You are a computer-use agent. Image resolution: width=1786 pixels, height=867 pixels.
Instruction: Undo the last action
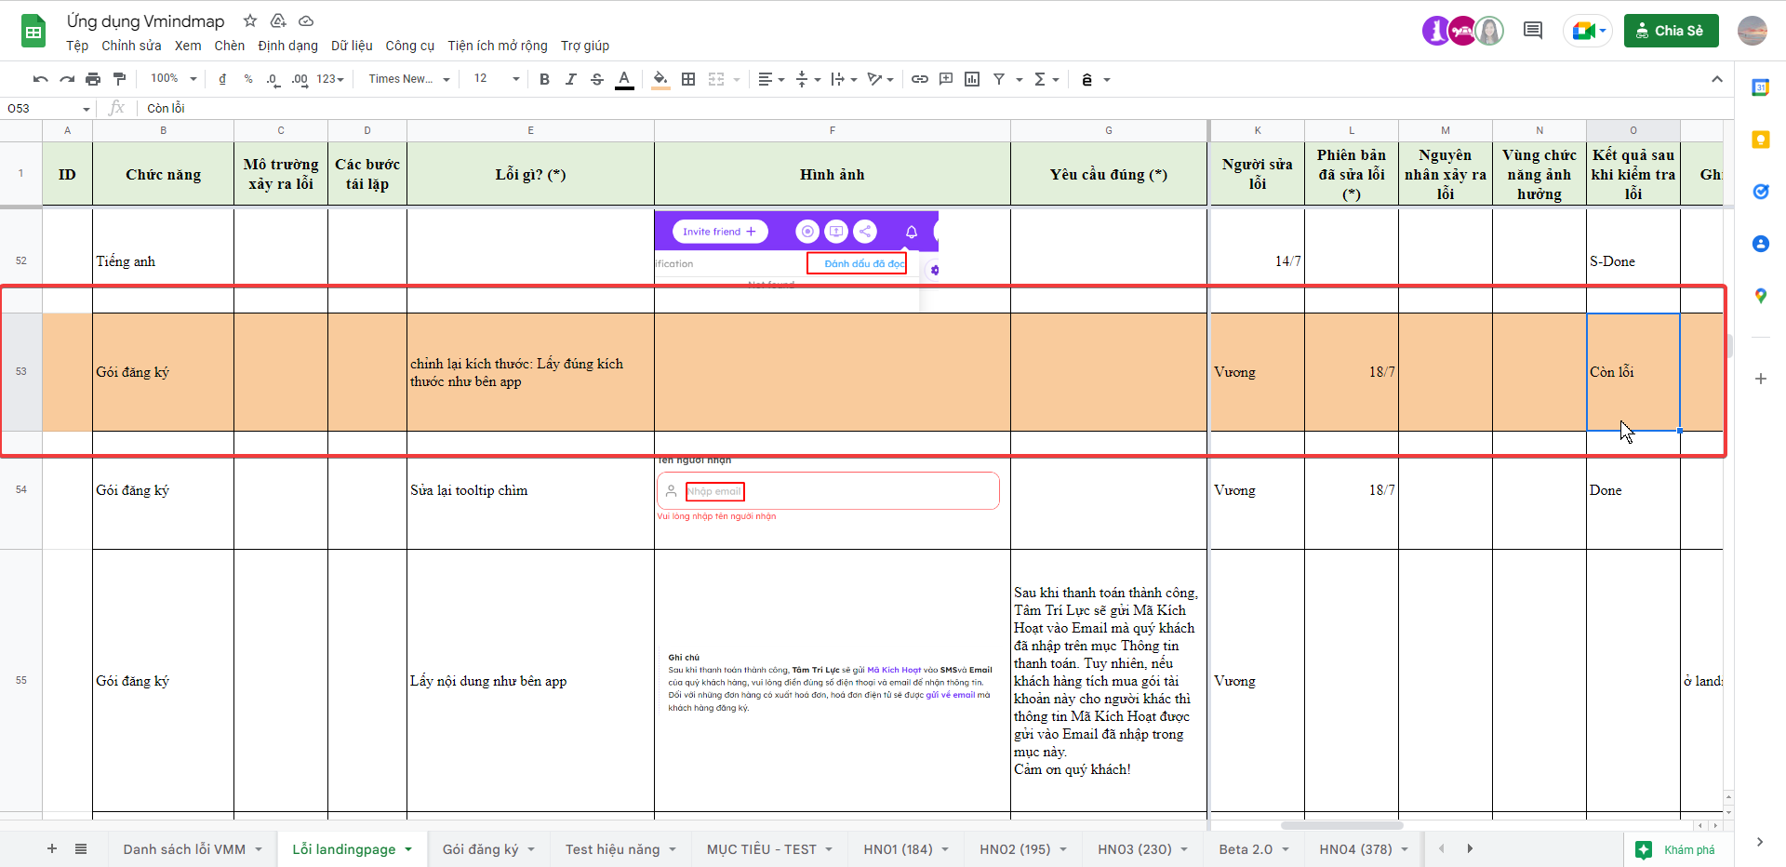pyautogui.click(x=40, y=79)
